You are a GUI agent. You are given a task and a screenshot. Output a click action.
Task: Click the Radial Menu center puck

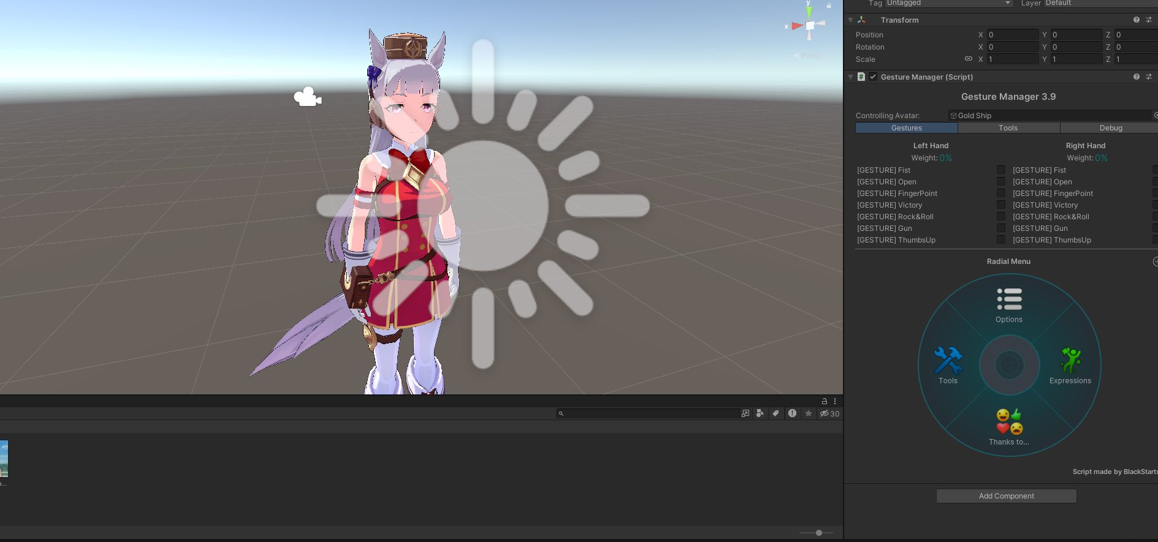1009,366
